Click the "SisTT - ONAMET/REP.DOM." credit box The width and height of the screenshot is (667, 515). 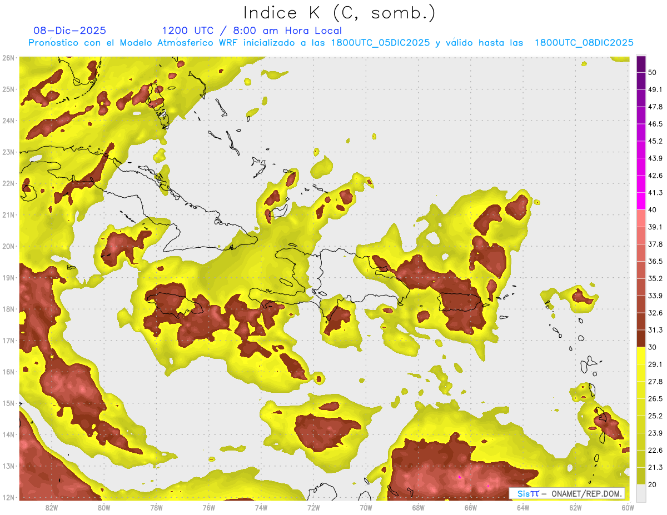567,493
